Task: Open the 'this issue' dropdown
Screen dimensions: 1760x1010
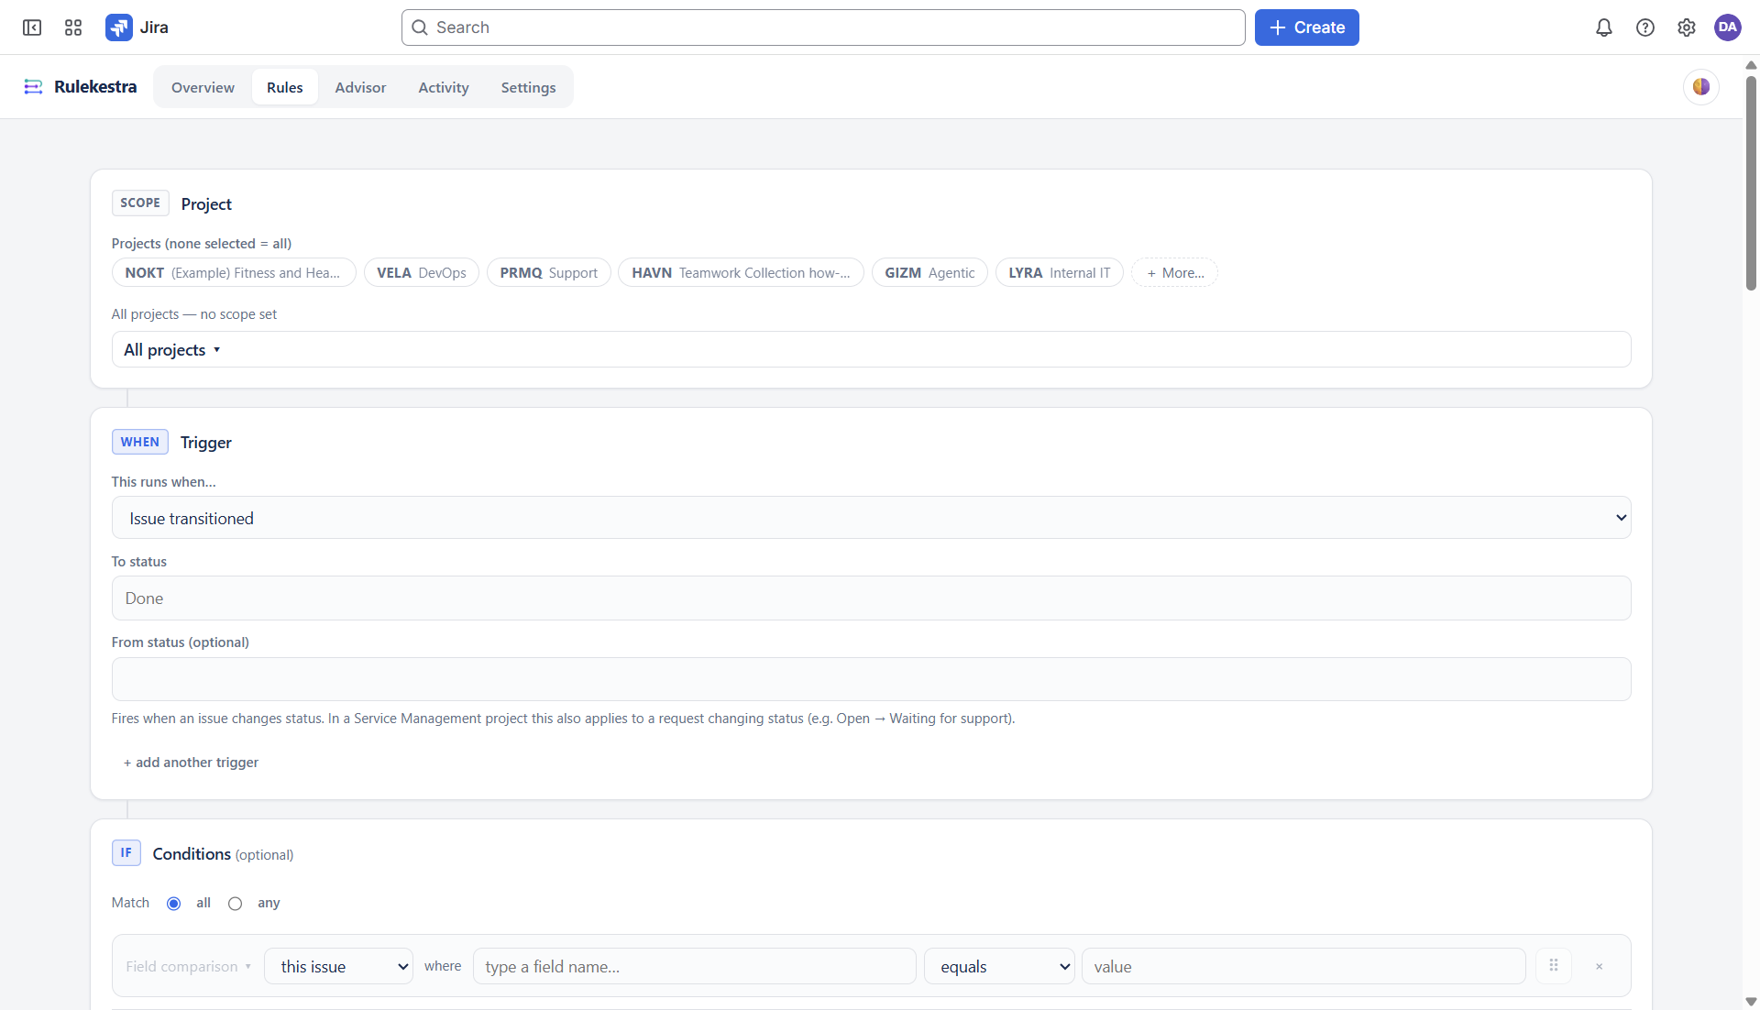Action: pos(338,966)
